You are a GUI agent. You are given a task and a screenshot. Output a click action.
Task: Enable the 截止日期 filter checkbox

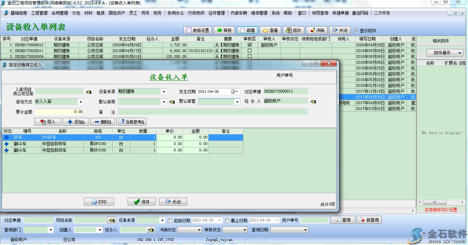click(x=227, y=220)
